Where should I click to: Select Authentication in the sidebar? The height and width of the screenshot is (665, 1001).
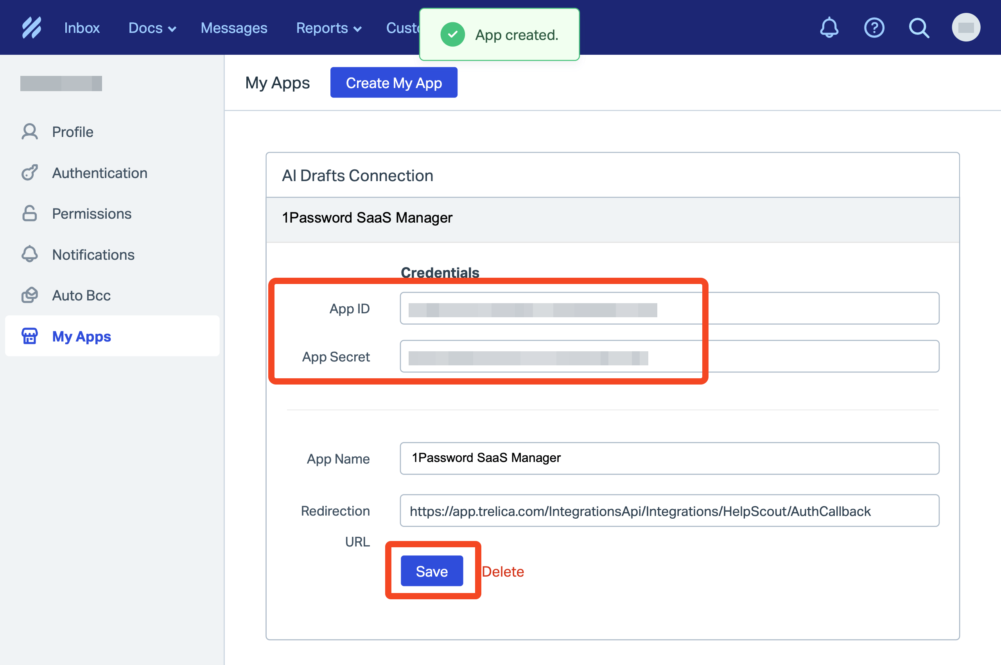click(112, 173)
